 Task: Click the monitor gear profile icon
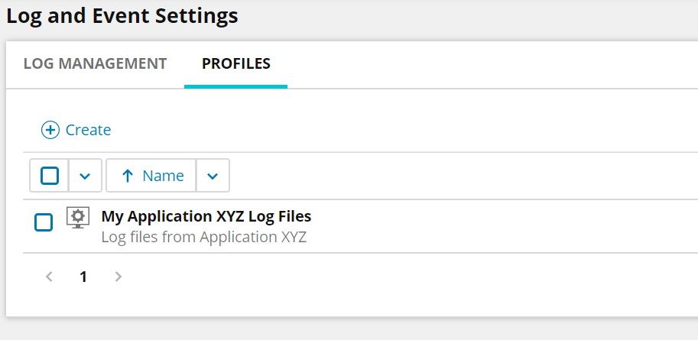pyautogui.click(x=77, y=218)
